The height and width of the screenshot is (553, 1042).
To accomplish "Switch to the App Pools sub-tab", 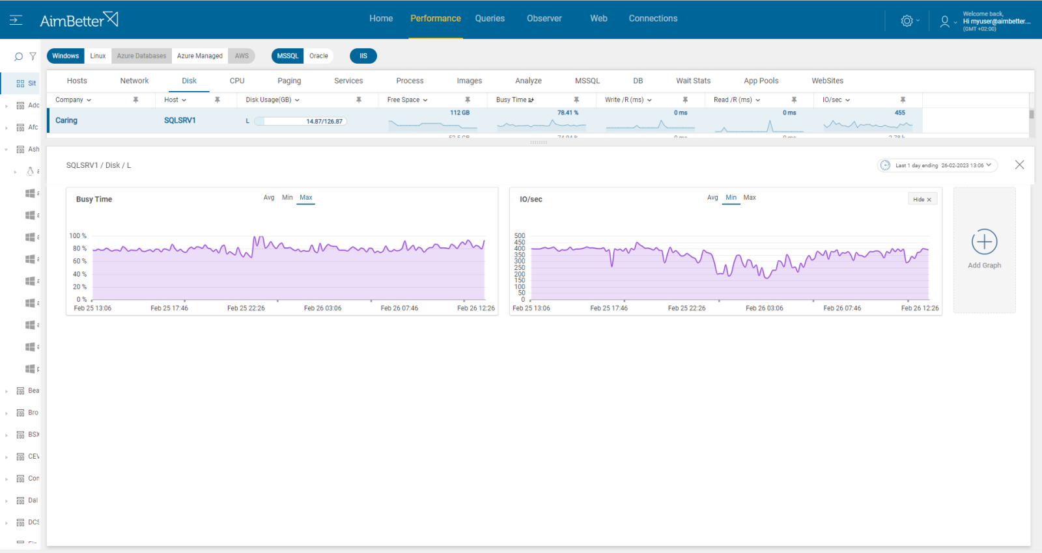I will click(x=761, y=81).
